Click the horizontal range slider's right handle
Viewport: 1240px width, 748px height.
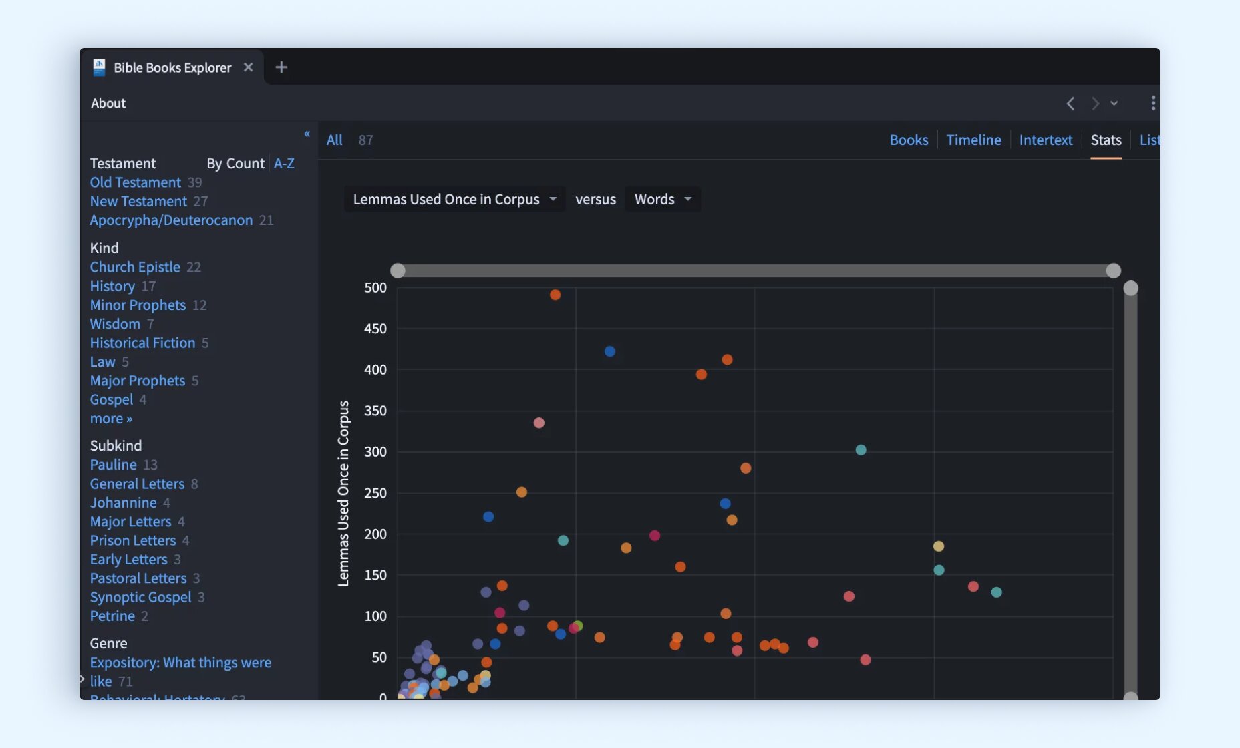1113,270
